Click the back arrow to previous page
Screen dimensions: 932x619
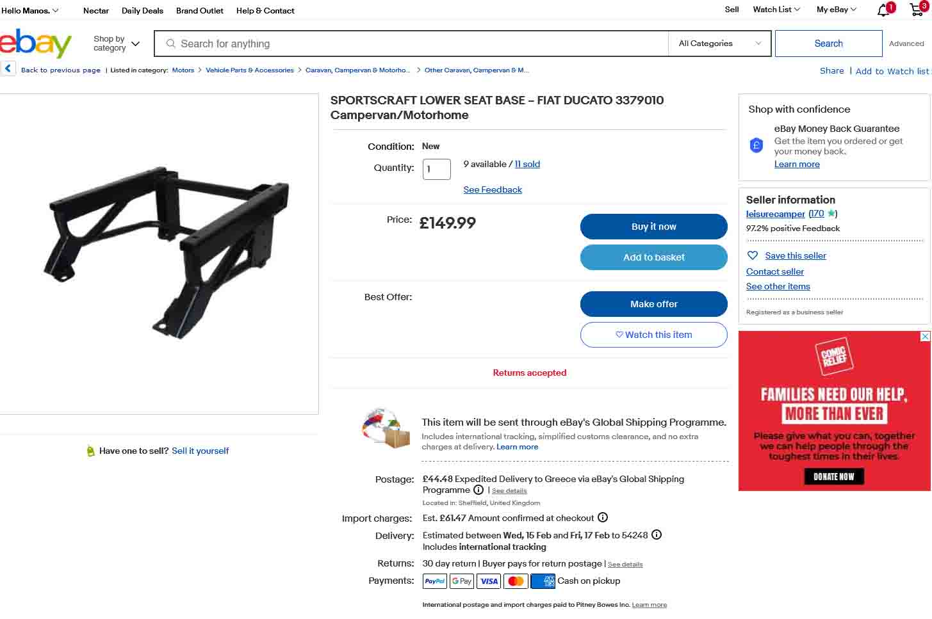point(8,68)
